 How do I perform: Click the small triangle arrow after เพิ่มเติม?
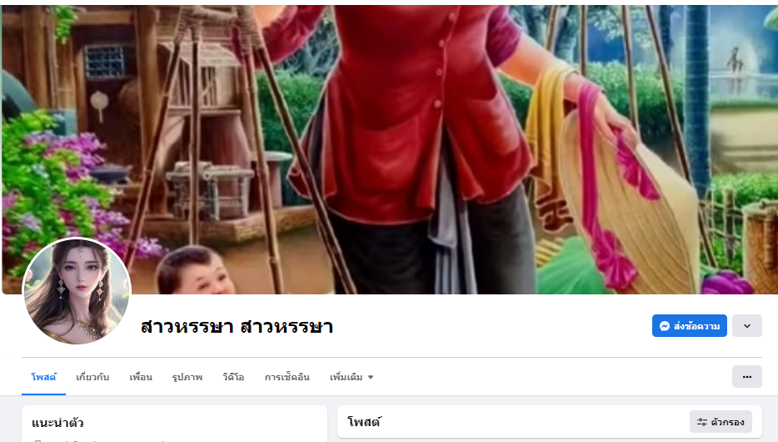[x=370, y=378]
